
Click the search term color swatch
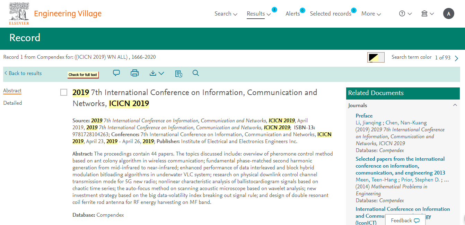click(376, 57)
